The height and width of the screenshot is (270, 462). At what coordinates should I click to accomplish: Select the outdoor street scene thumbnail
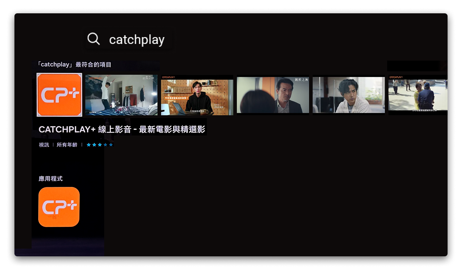(x=418, y=95)
